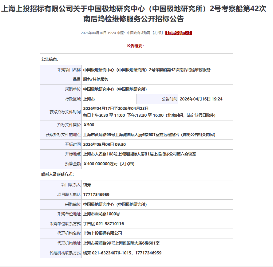Click the 预算金额 value ￥400.000000万元
273x267 pixels.
pyautogui.click(x=109, y=164)
